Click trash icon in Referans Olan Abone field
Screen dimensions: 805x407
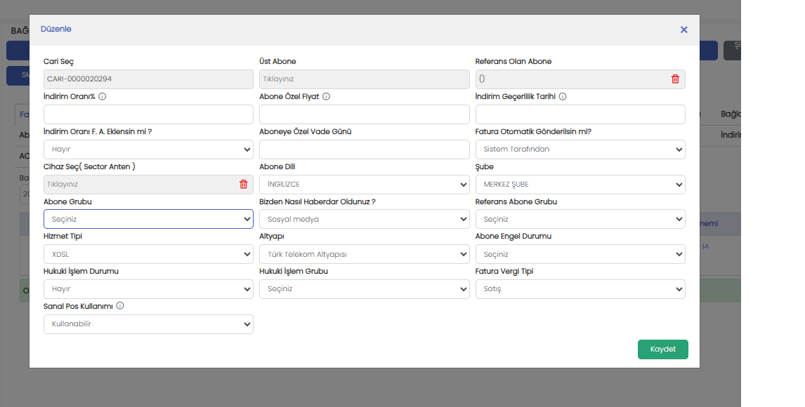(675, 79)
